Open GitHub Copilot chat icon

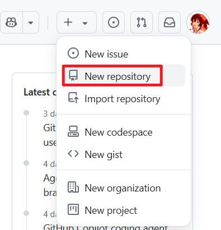pyautogui.click(x=11, y=22)
